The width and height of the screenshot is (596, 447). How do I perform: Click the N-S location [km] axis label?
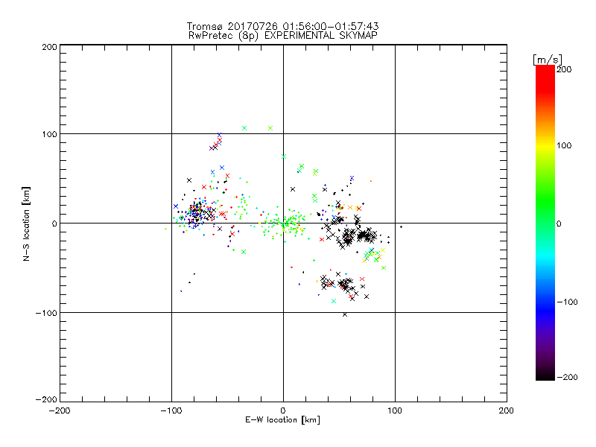click(26, 224)
